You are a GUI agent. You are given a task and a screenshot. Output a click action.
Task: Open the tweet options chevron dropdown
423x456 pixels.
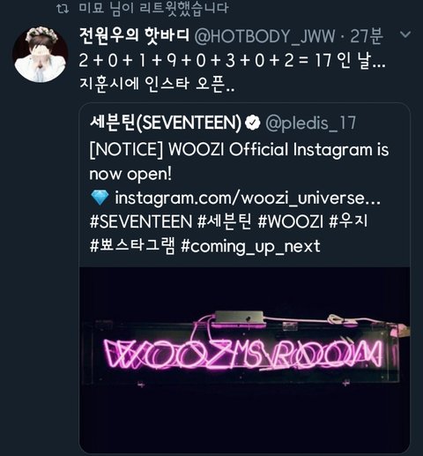tap(405, 35)
